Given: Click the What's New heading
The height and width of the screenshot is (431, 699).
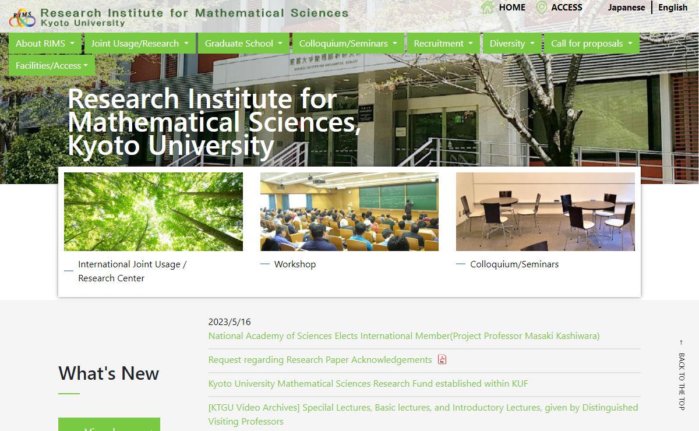Looking at the screenshot, I should (109, 373).
